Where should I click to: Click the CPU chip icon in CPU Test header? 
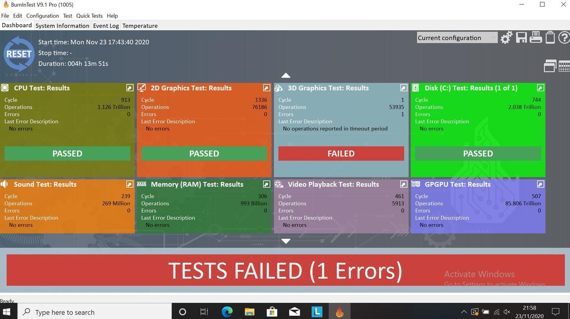[x=5, y=88]
